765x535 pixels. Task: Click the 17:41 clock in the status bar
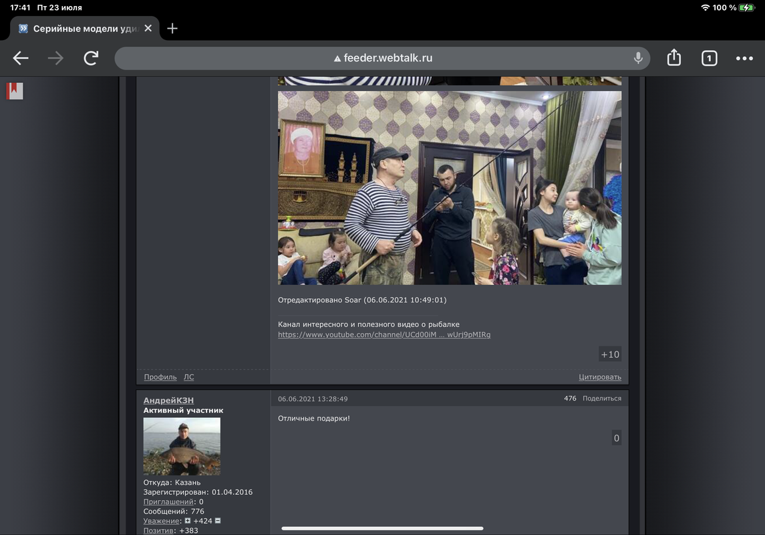tap(20, 7)
